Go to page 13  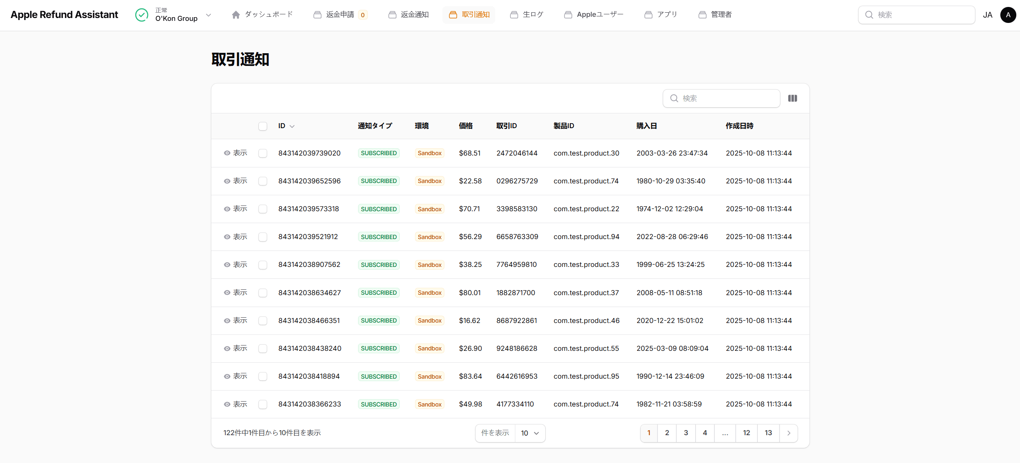(768, 433)
